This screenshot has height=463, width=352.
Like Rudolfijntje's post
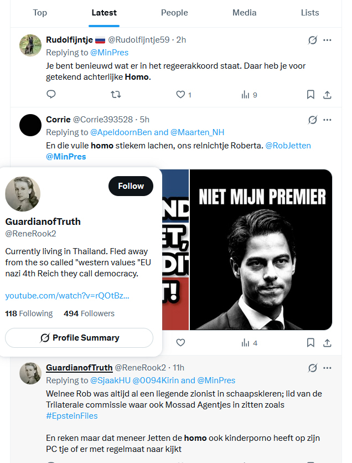[x=180, y=95]
